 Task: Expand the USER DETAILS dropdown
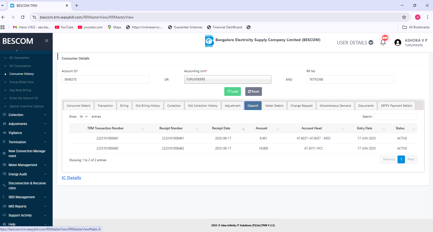(355, 43)
